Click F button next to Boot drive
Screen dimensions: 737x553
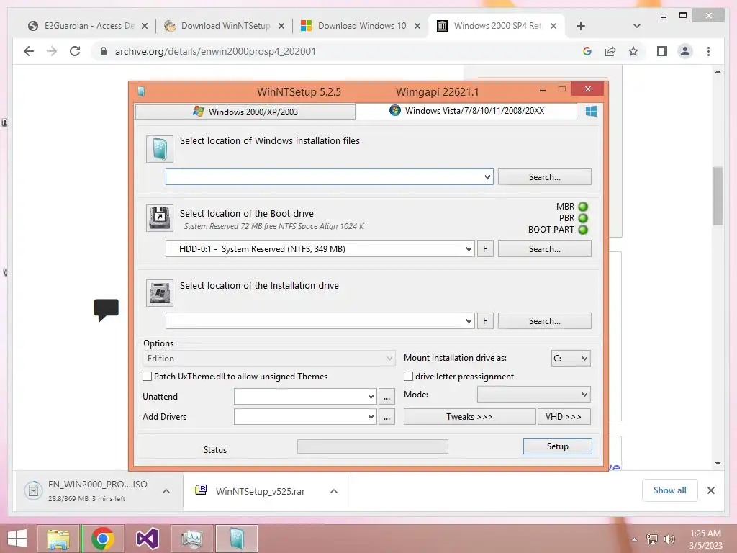[x=485, y=248]
